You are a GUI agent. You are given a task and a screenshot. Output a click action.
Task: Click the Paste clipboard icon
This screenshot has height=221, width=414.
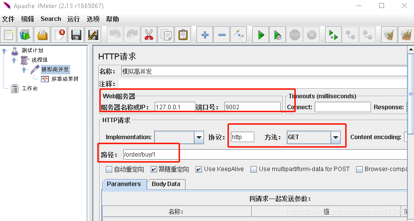tap(183, 35)
